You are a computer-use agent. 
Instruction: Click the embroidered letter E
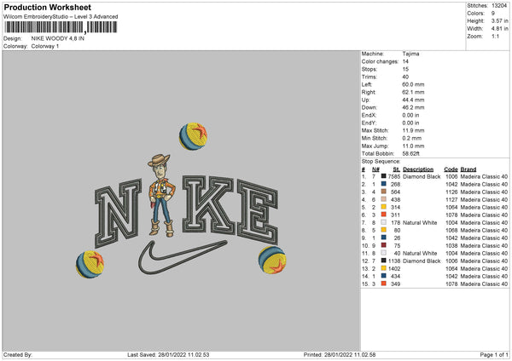(x=258, y=212)
